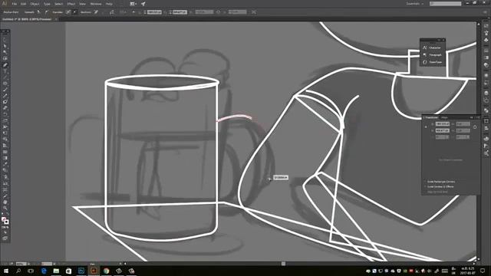The height and width of the screenshot is (276, 491).
Task: Open the Effect menu
Action: point(71,4)
